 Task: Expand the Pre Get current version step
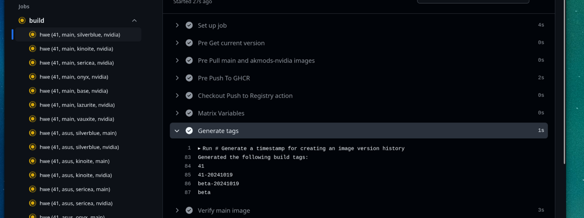(x=177, y=43)
